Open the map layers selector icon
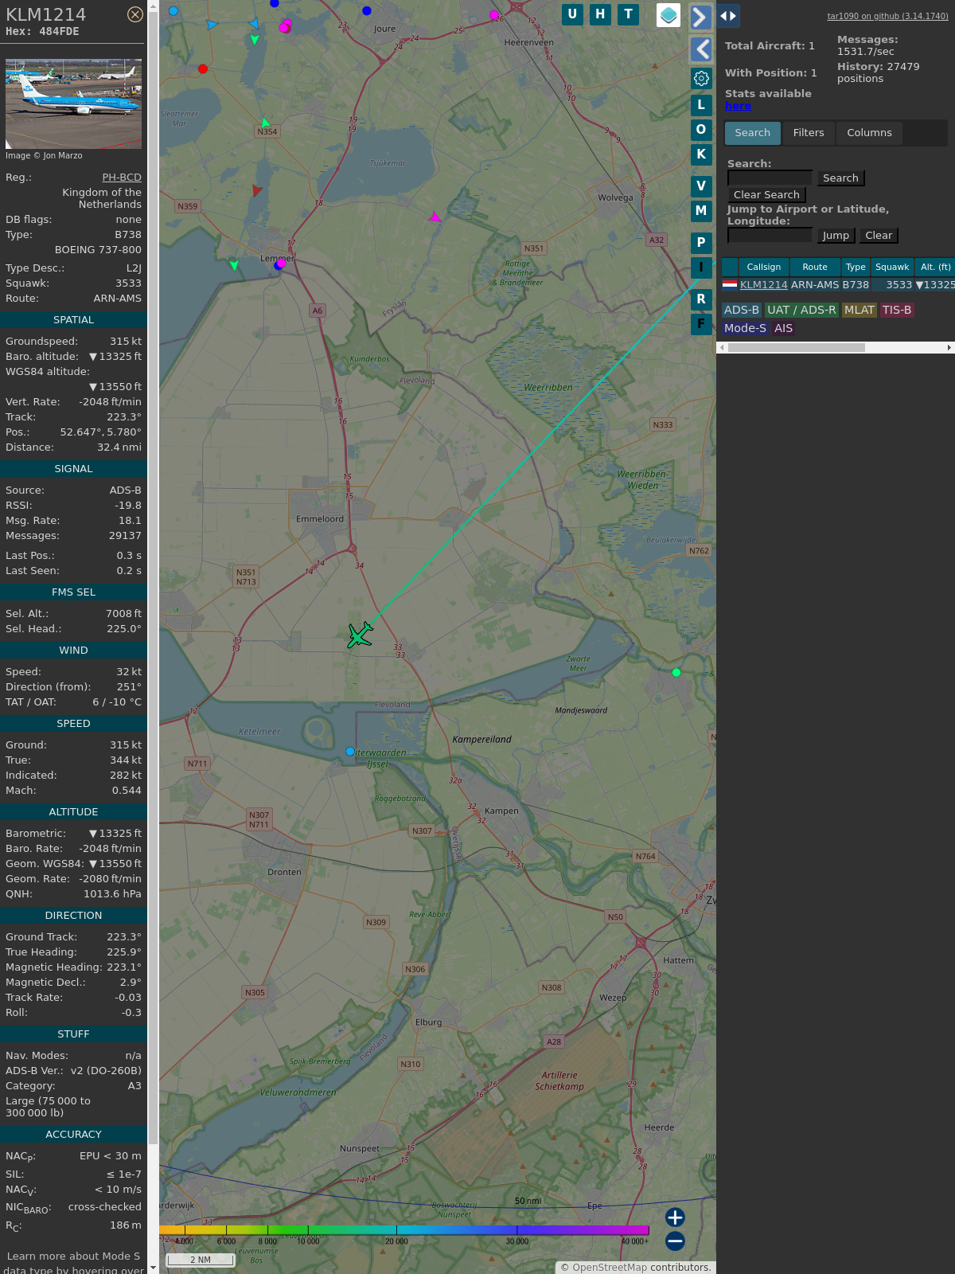The width and height of the screenshot is (955, 1274). point(668,15)
